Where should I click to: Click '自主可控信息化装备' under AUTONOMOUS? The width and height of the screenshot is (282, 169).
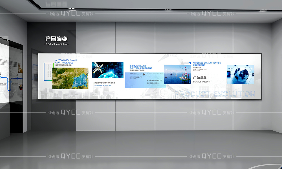153,83
